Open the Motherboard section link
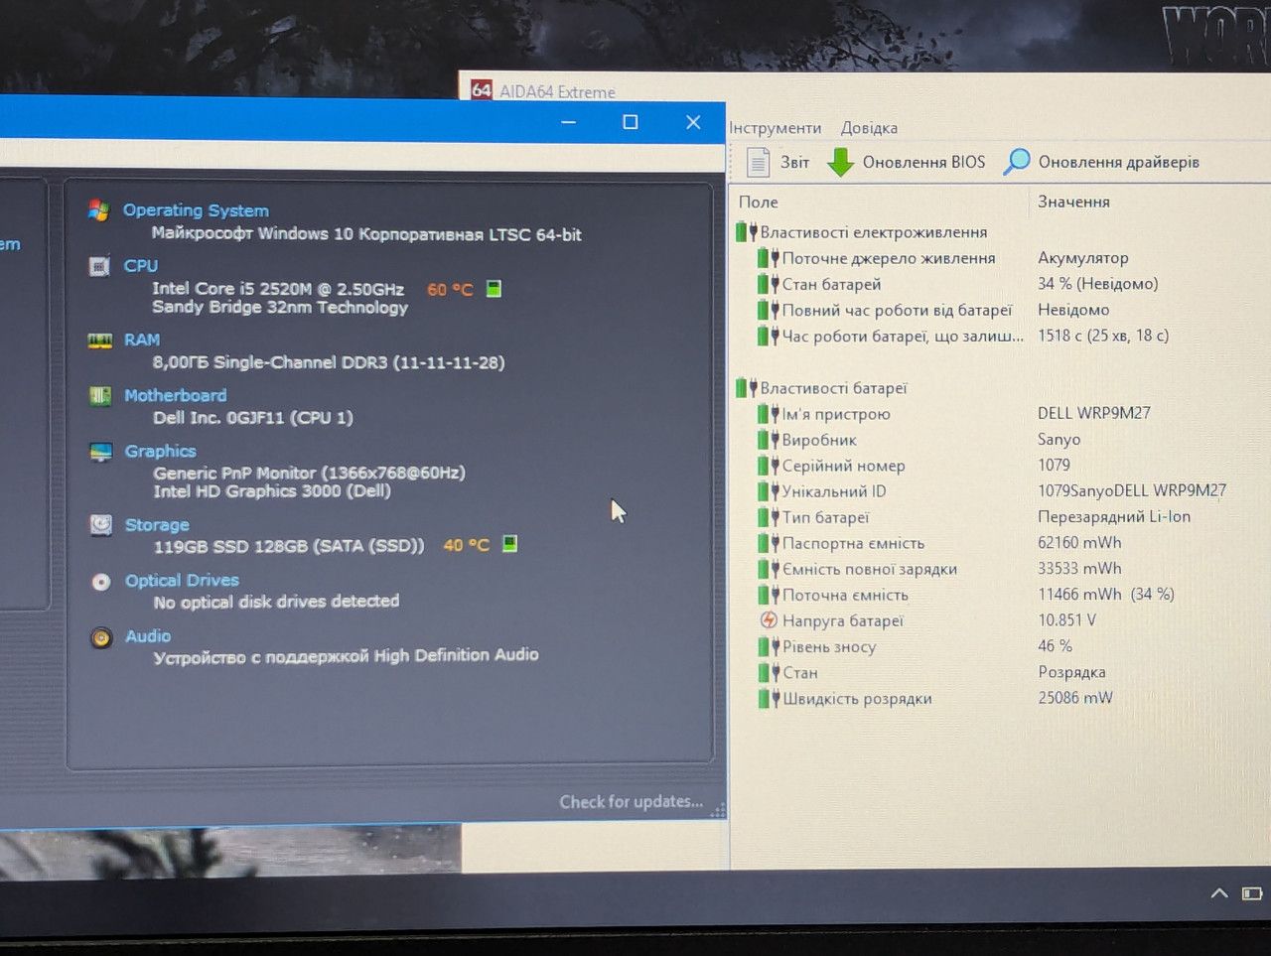 [x=176, y=395]
